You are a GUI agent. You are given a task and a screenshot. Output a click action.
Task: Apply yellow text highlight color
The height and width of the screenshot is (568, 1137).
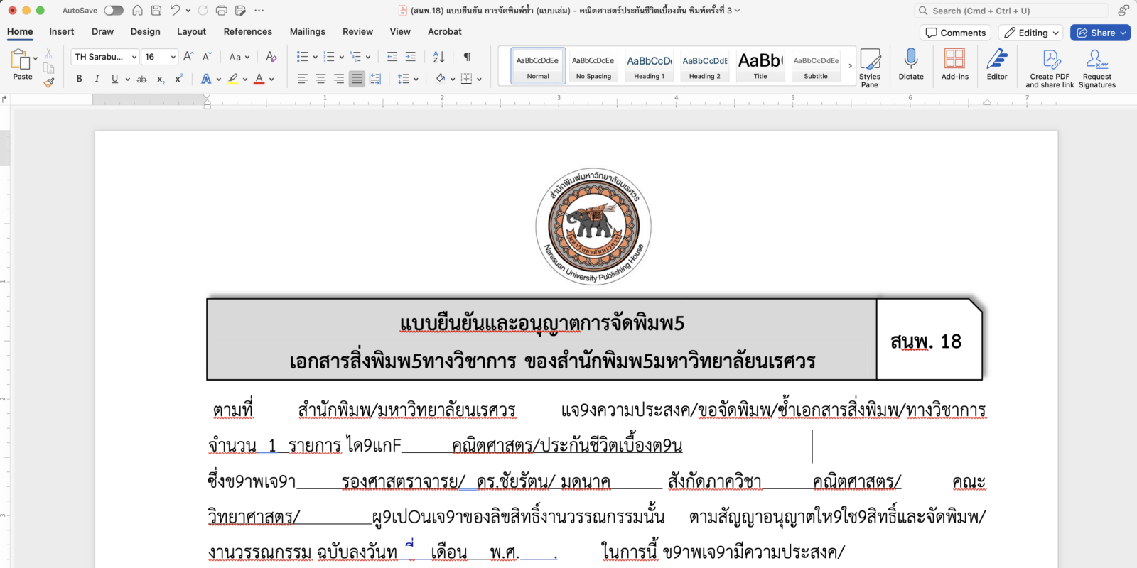233,79
